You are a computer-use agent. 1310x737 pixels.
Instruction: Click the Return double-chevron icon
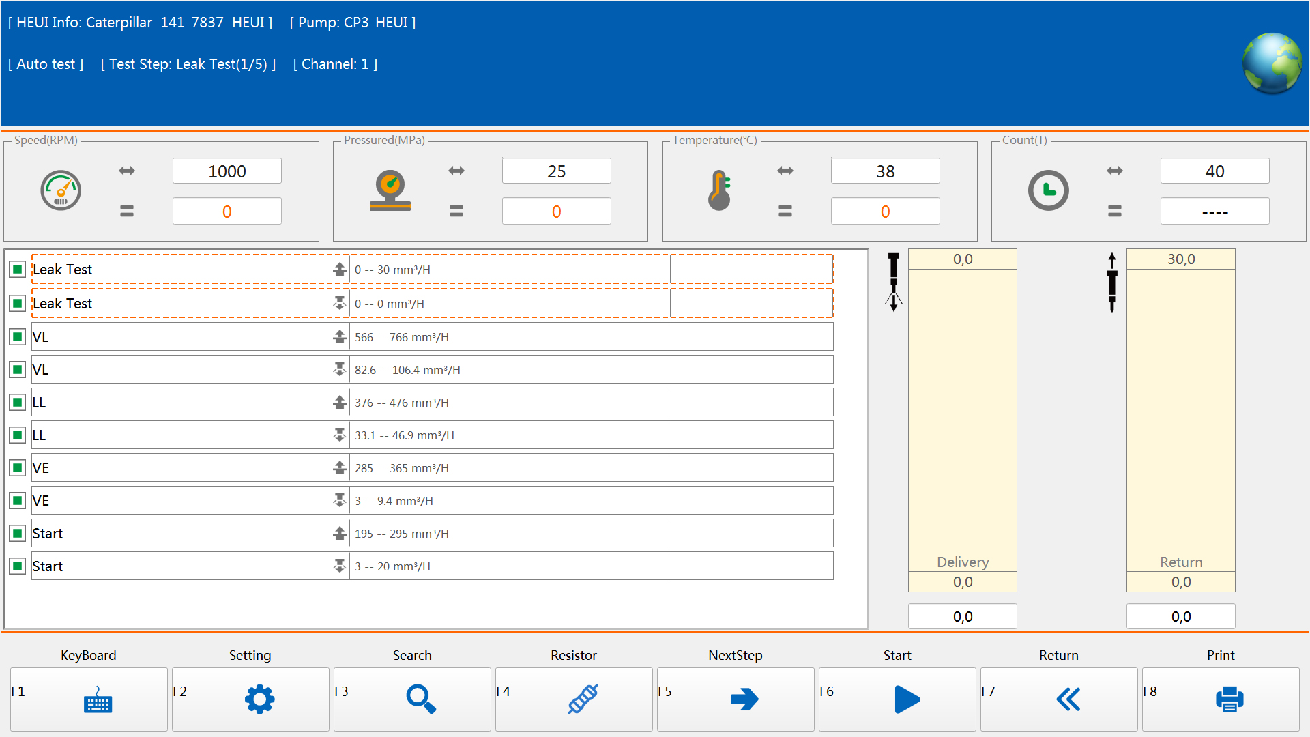pos(1068,699)
